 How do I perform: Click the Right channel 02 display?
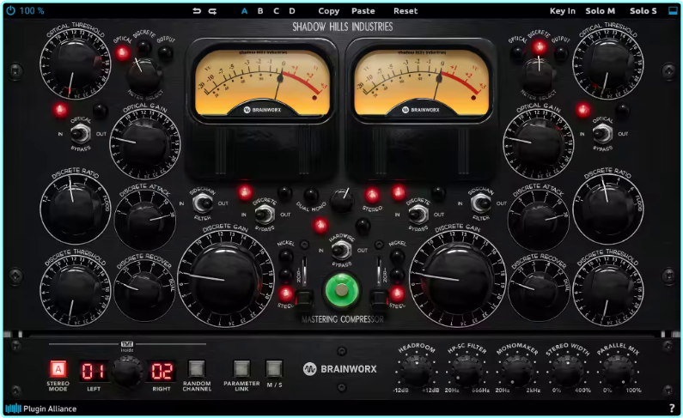click(162, 371)
